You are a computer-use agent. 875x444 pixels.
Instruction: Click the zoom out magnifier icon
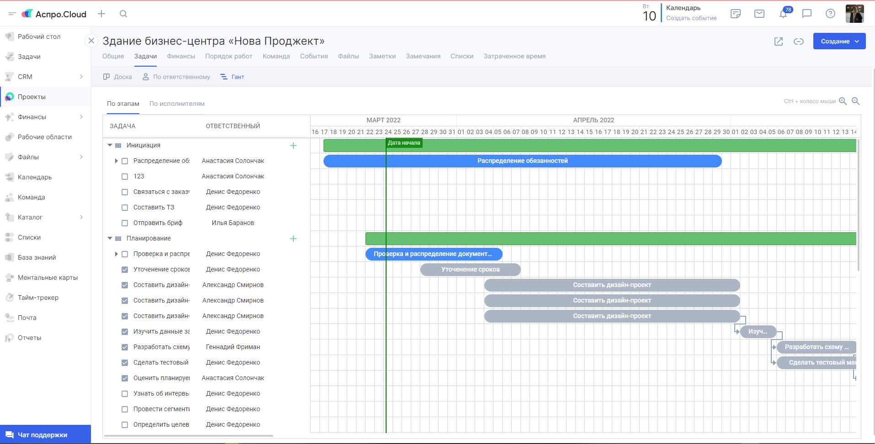[856, 101]
